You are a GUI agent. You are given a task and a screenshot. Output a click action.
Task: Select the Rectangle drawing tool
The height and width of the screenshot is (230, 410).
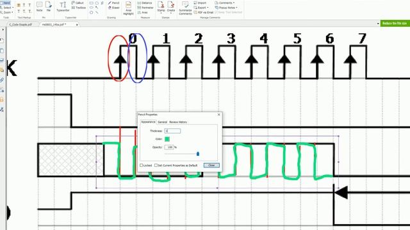(91, 3)
